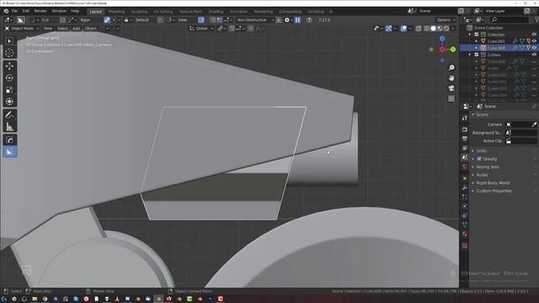Open the Object Data mesh properties tab

465,225
